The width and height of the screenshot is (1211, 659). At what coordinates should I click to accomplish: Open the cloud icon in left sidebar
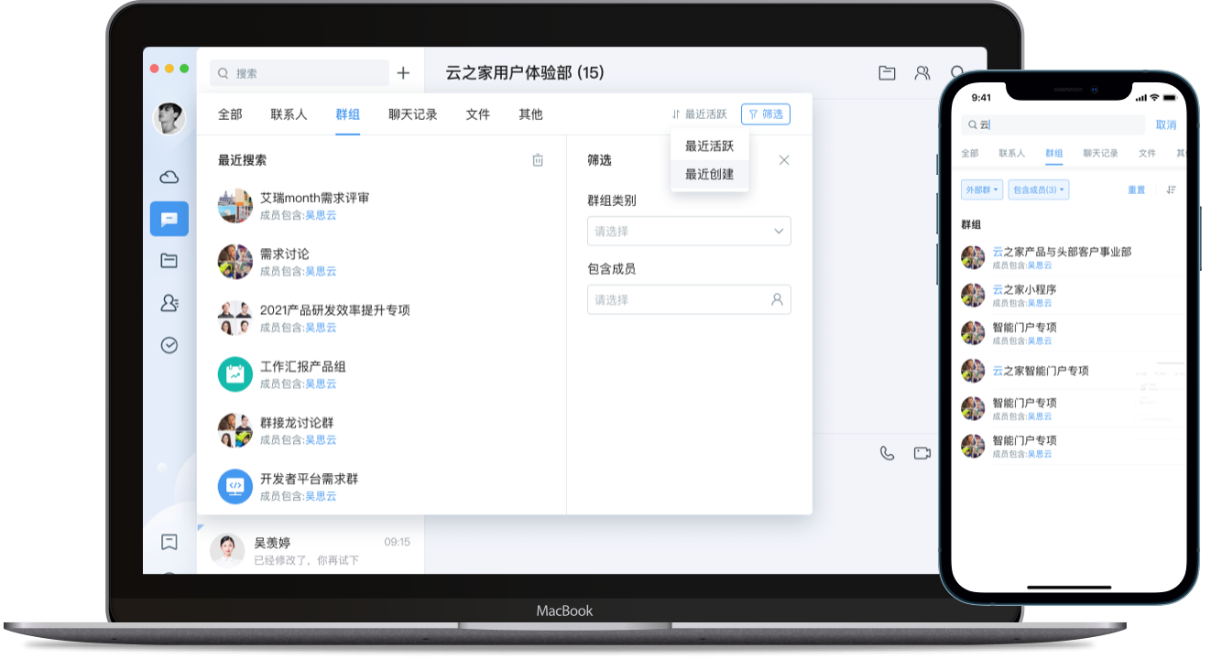click(169, 177)
